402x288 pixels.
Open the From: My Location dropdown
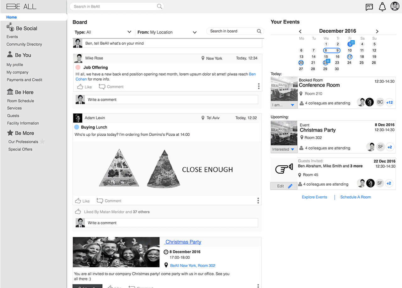167,32
